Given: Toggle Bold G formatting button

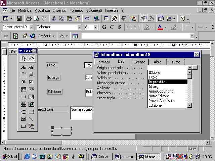Looking at the screenshot, I should [104, 27].
